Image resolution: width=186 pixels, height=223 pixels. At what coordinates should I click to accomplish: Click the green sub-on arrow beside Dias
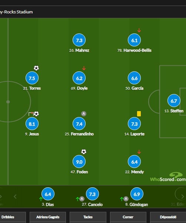pos(41,199)
